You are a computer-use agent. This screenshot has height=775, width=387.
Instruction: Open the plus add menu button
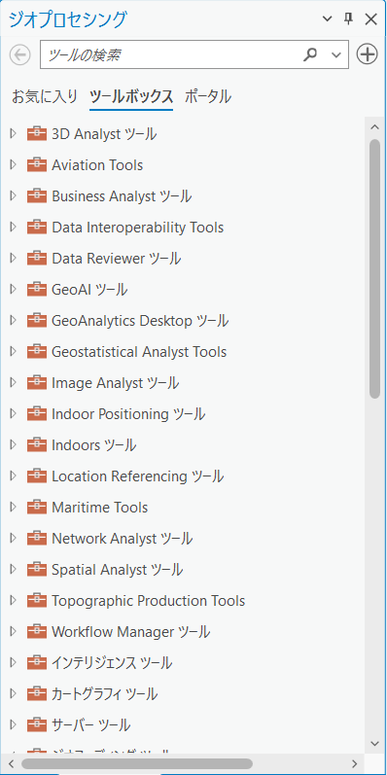click(x=367, y=54)
